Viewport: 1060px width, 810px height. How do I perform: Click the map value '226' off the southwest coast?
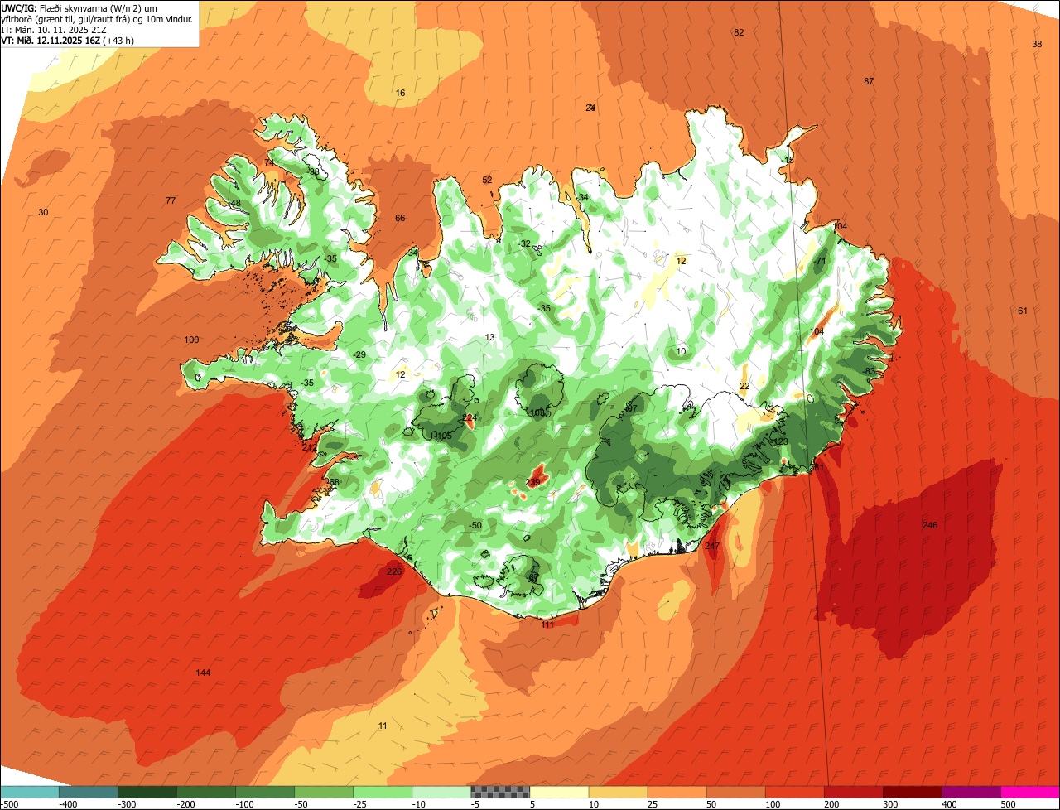[394, 571]
